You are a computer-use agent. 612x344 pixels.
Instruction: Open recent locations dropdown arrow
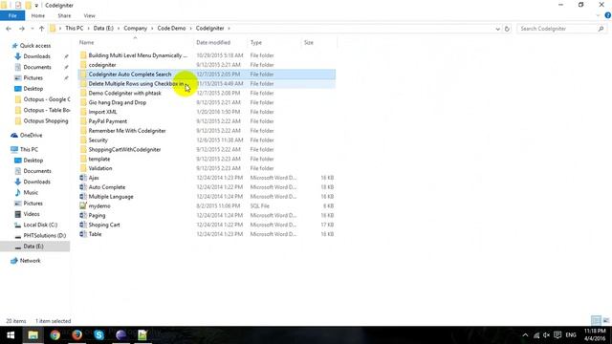click(x=32, y=29)
